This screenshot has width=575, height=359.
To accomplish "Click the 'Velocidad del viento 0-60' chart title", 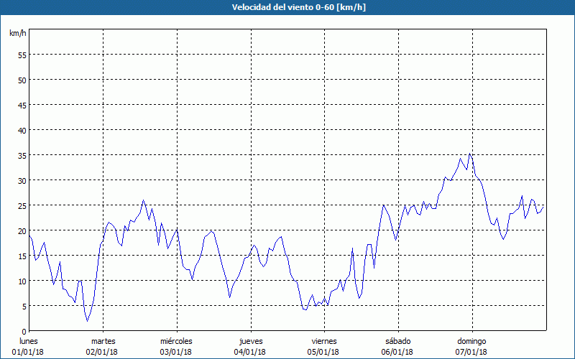I will pos(287,8).
